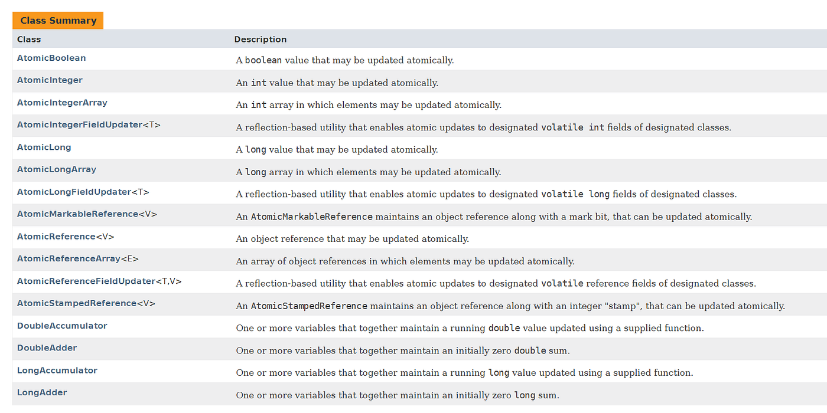The width and height of the screenshot is (827, 413).
Task: Open the AtomicReferenceFieldUpdater class link
Action: pos(86,281)
